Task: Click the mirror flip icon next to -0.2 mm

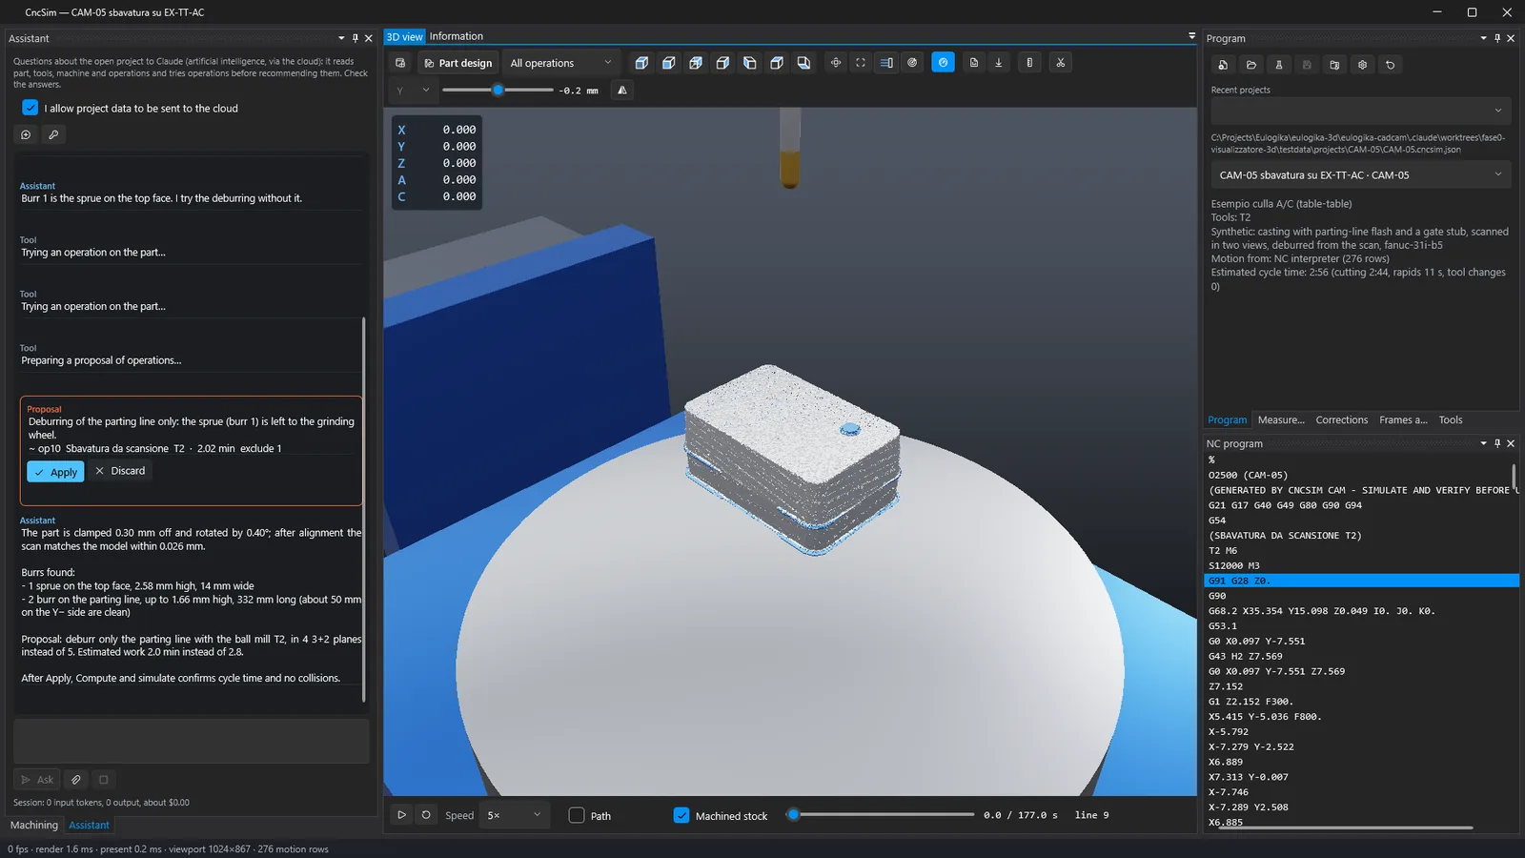Action: [622, 90]
